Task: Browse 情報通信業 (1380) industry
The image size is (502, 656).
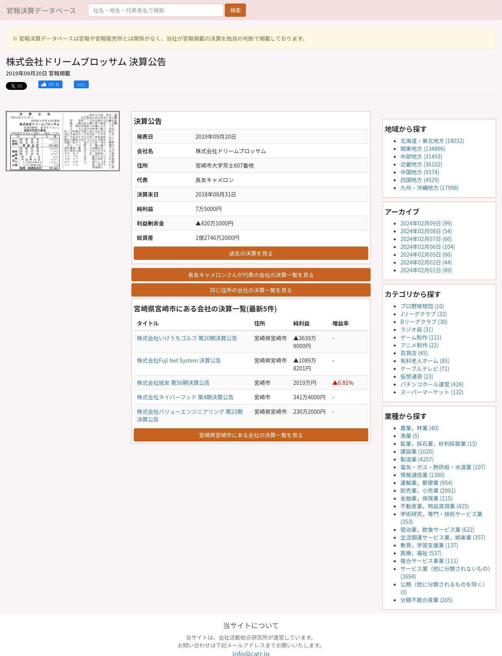Action: click(x=423, y=475)
